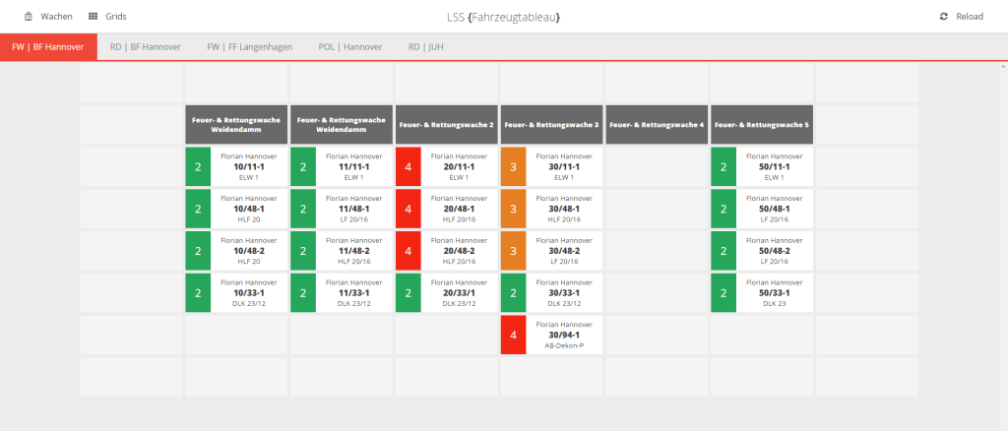Select the active FW | BF Hannover tab
The height and width of the screenshot is (431, 1008).
point(48,46)
